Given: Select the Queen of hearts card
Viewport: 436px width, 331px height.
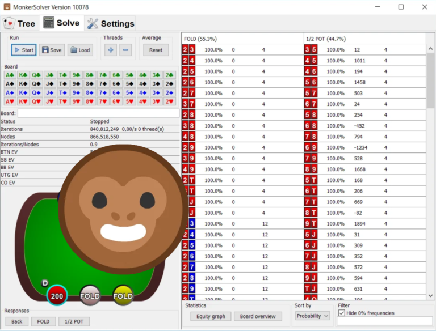Looking at the screenshot, I should [36, 101].
